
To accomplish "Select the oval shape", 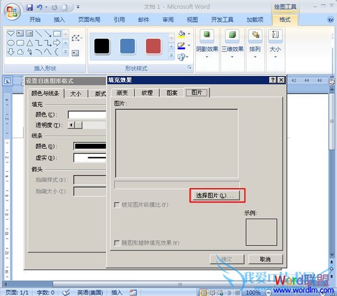I will (11, 43).
